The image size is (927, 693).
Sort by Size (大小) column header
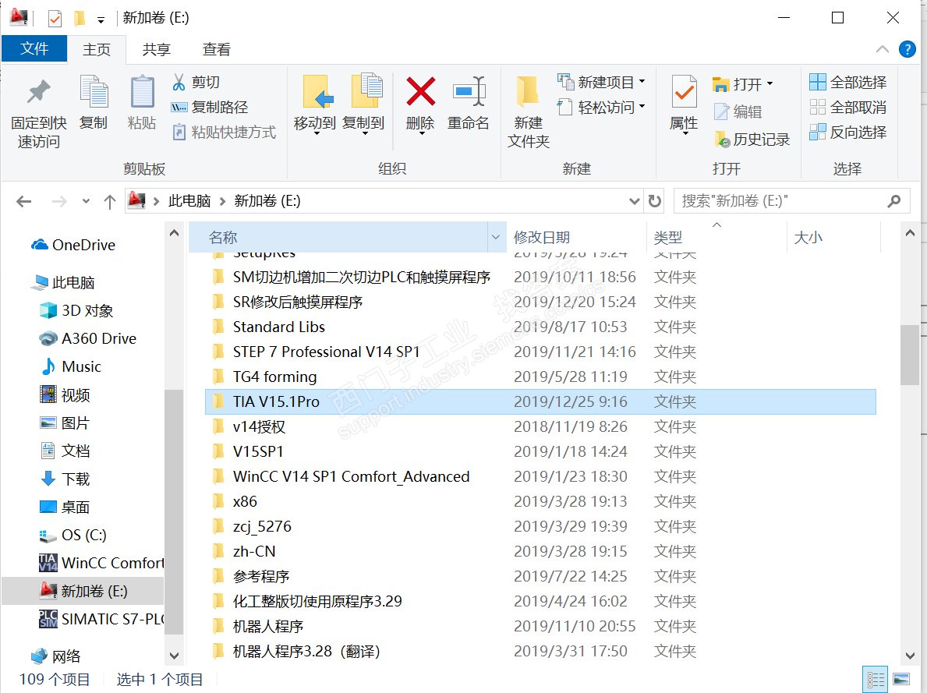click(x=833, y=237)
